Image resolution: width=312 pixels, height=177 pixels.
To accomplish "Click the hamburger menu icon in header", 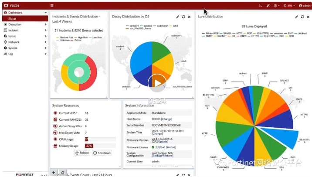I will [x=52, y=6].
